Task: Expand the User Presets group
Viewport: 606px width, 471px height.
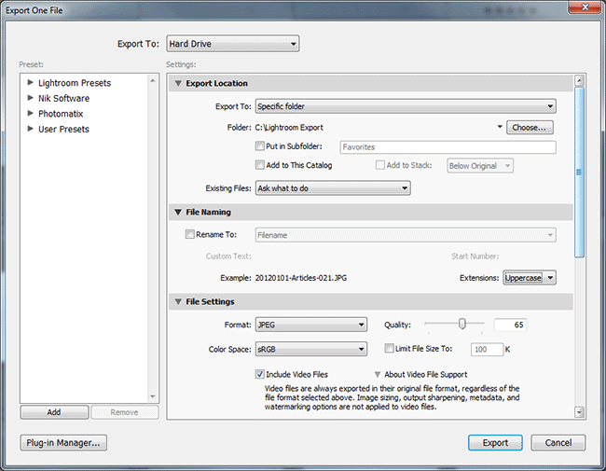Action: 31,129
